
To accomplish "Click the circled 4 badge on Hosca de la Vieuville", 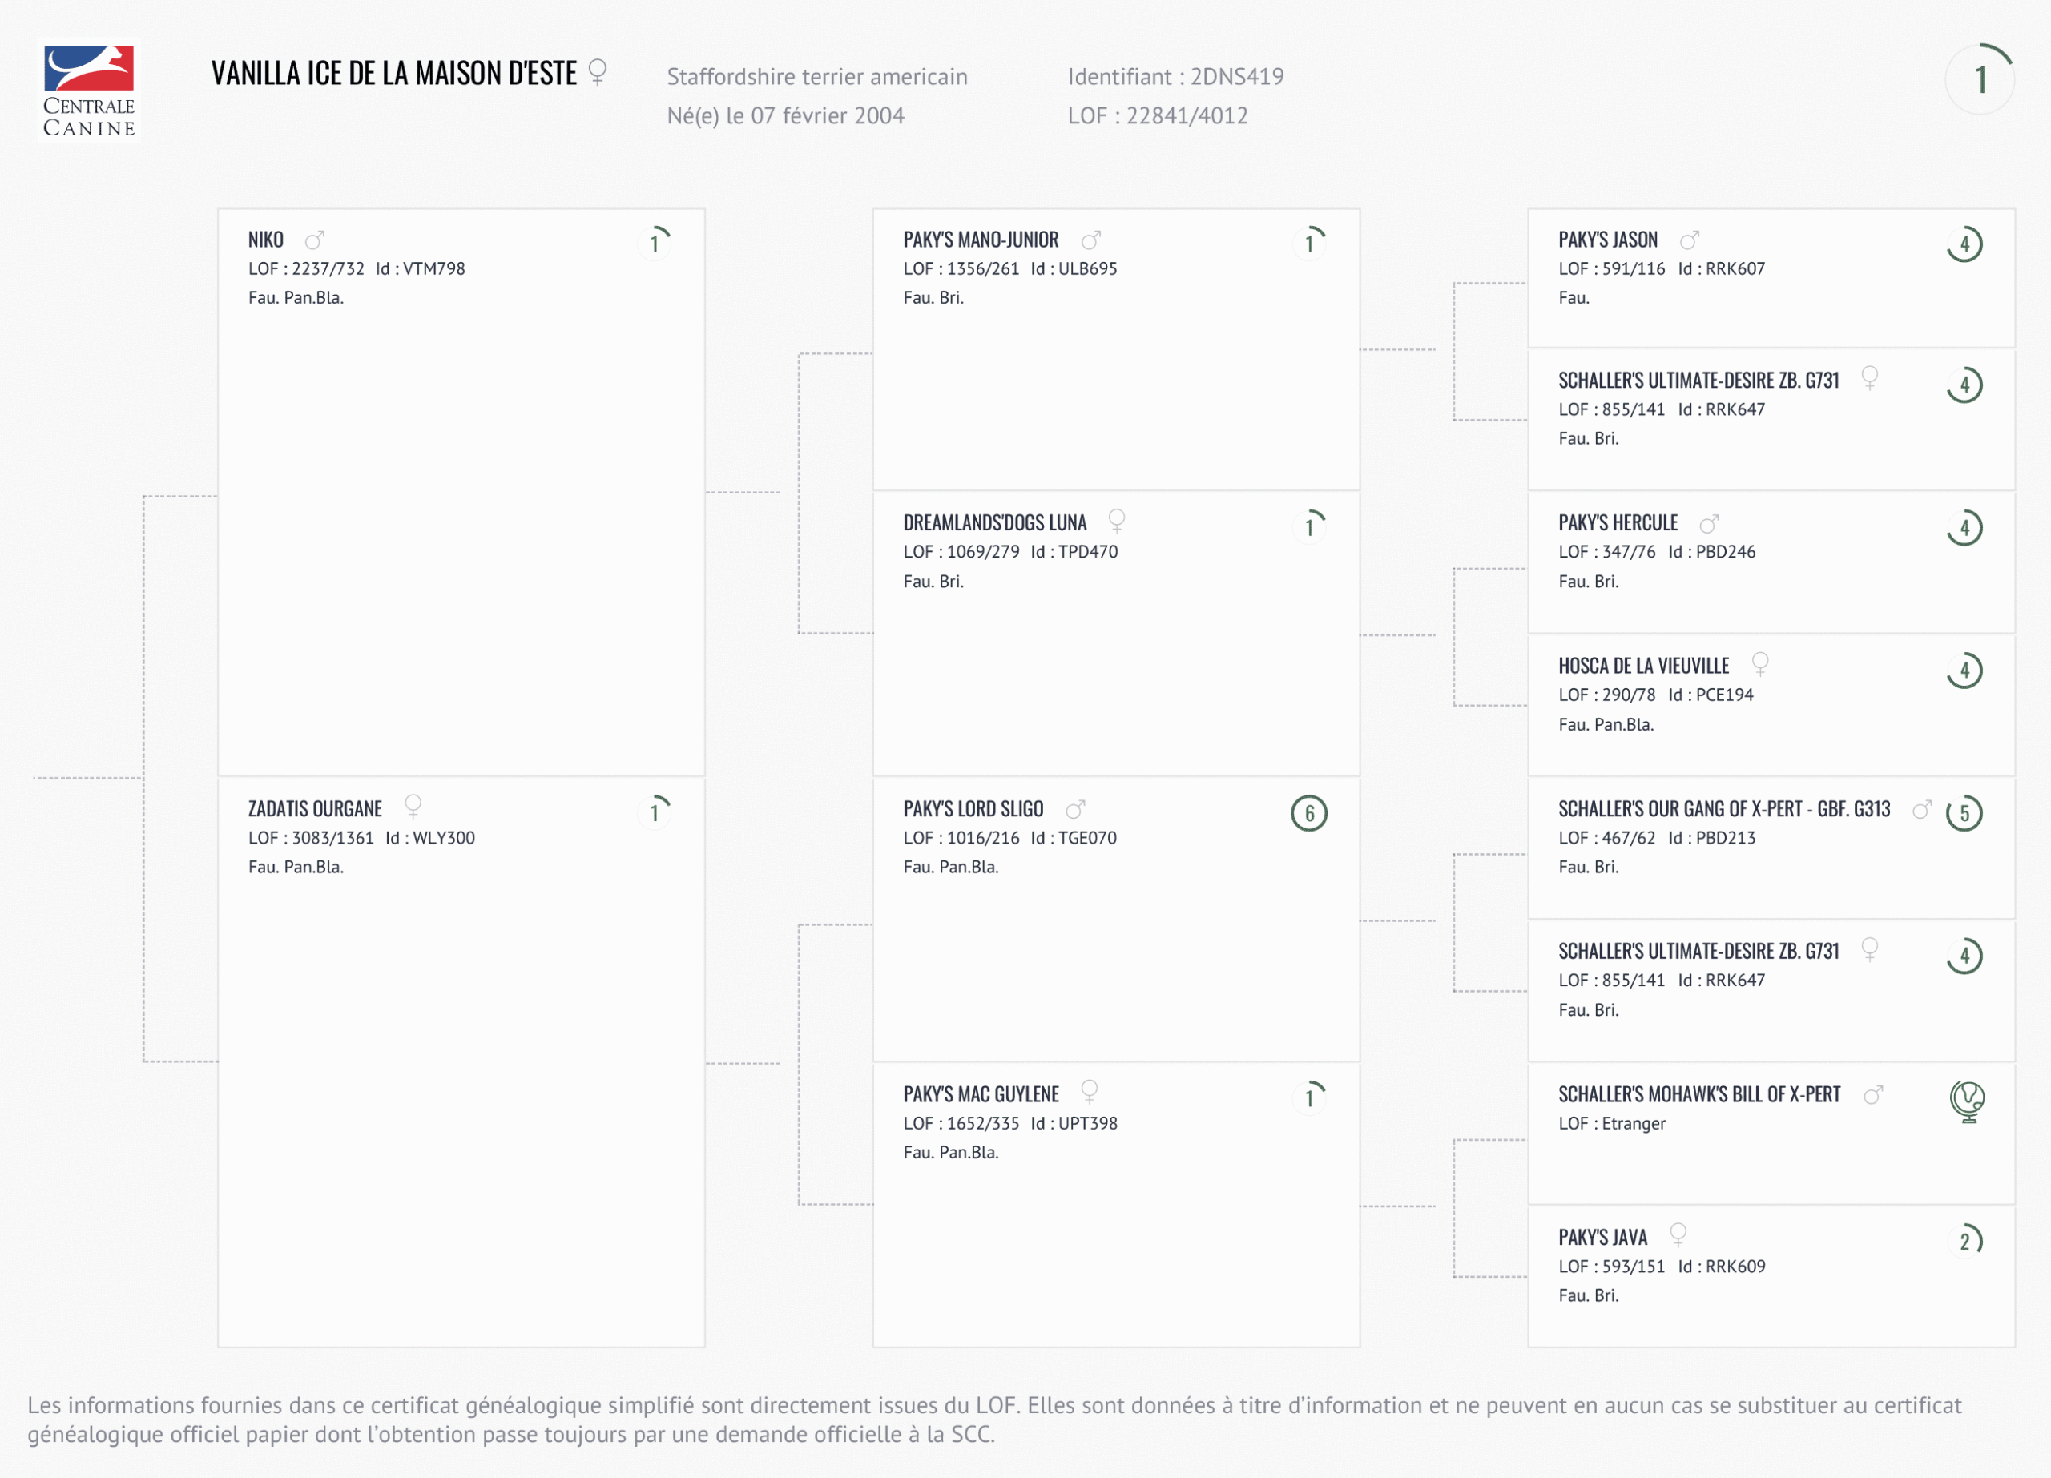I will click(x=1964, y=670).
